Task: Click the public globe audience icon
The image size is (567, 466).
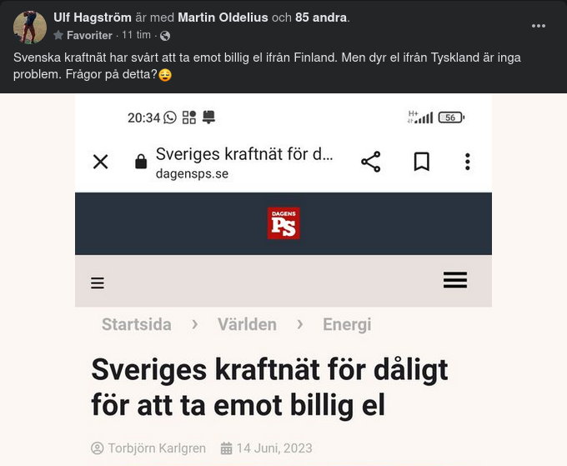Action: (165, 36)
